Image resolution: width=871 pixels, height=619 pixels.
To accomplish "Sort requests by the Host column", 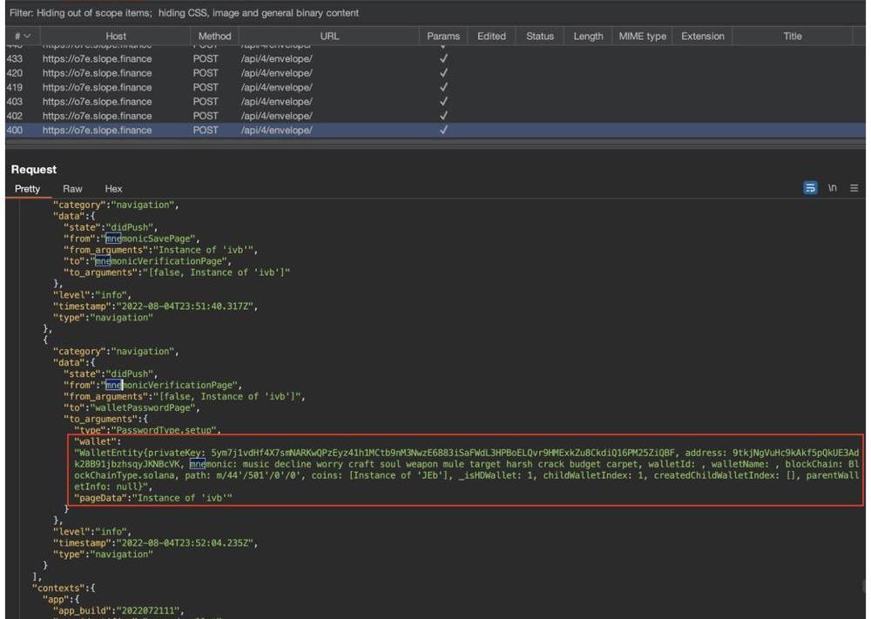I will [116, 36].
